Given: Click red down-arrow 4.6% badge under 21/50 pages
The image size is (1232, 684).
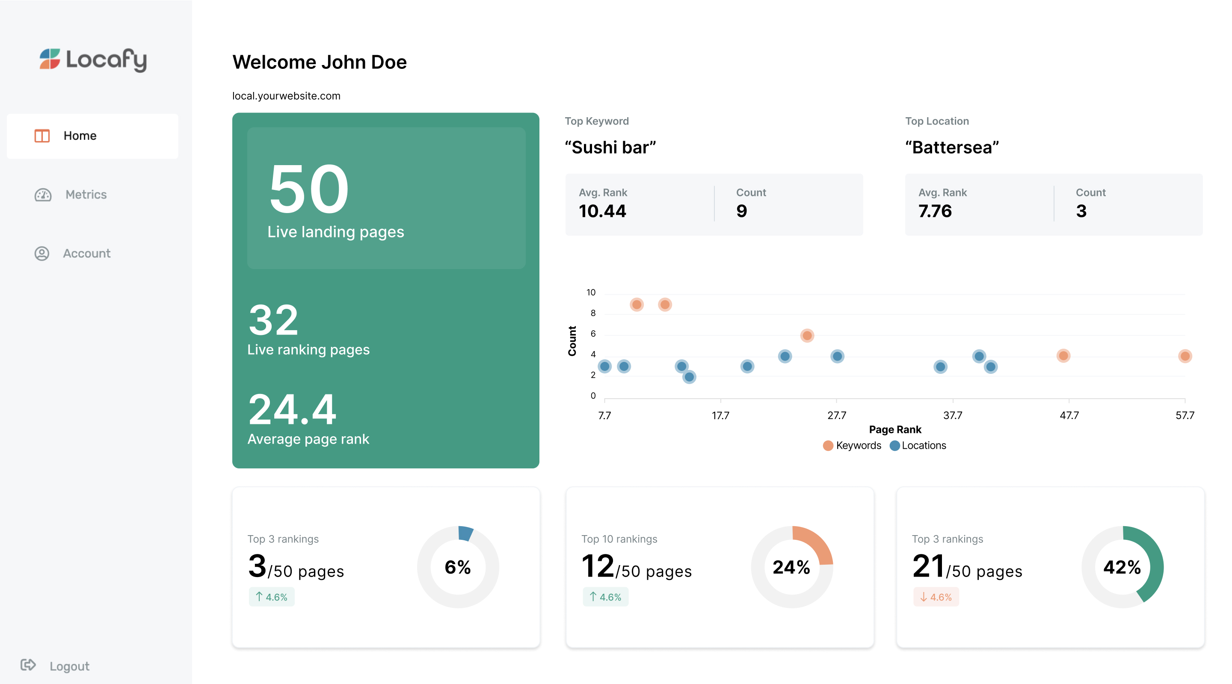Looking at the screenshot, I should 936,597.
